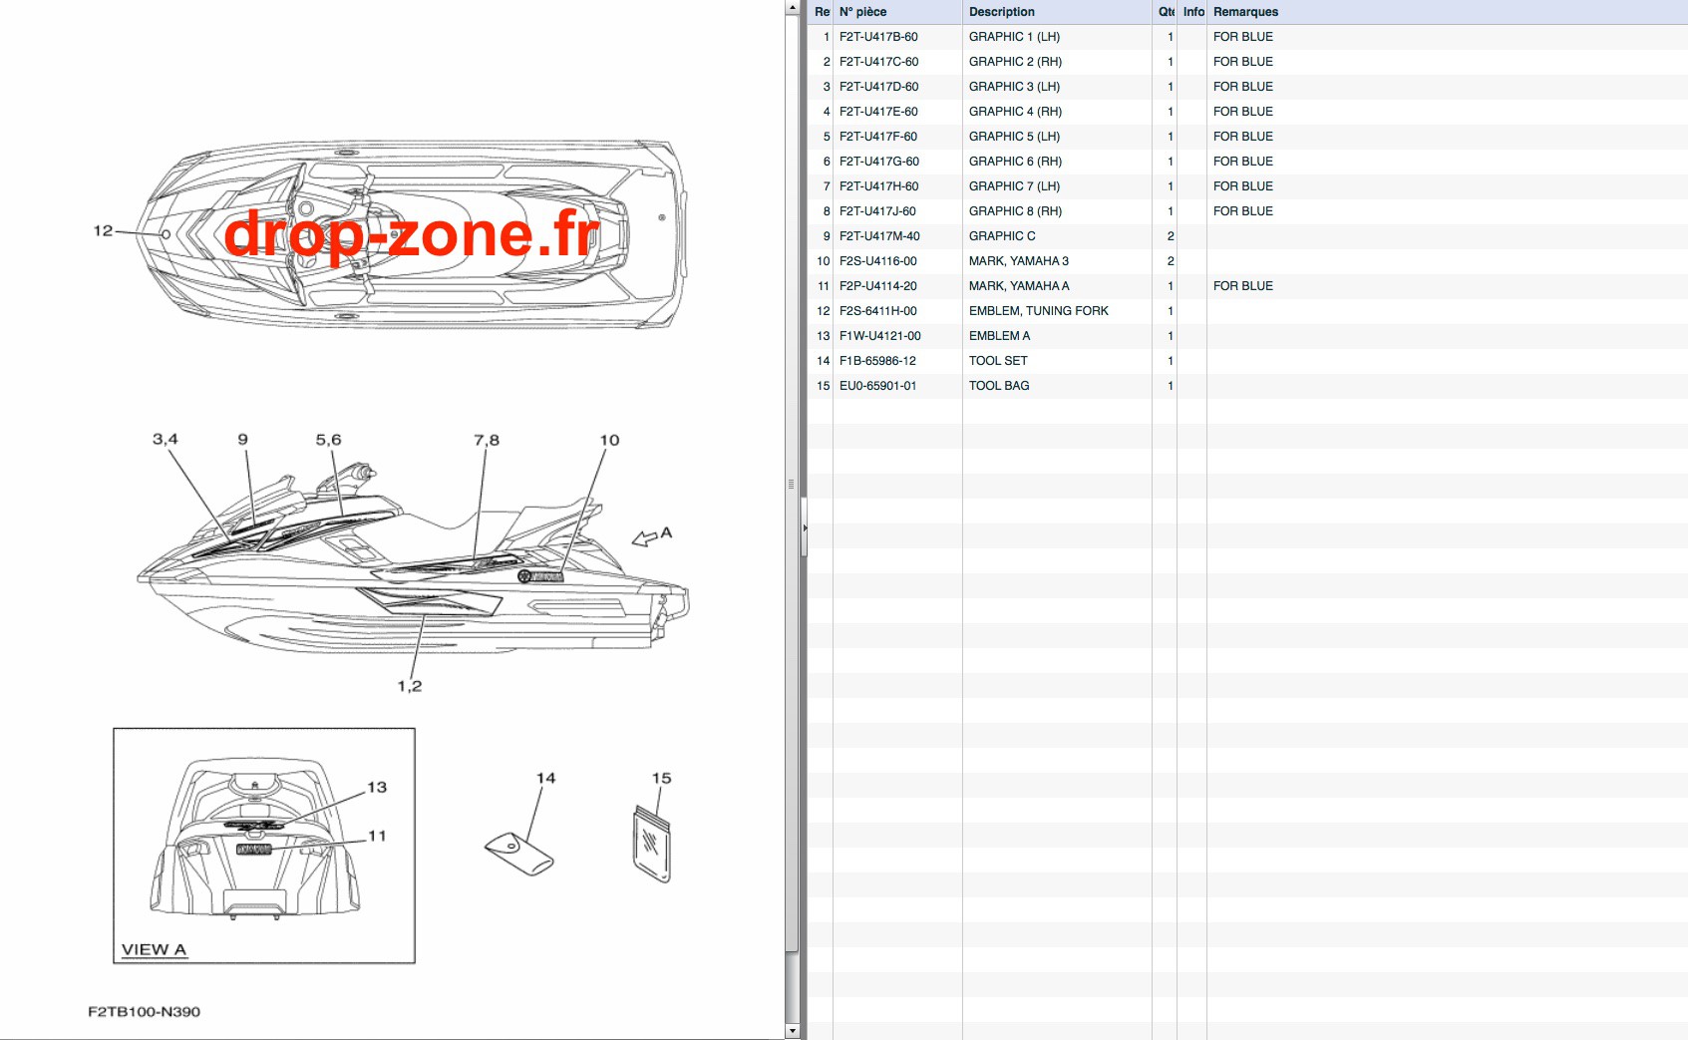This screenshot has height=1040, width=1688.
Task: Click the scroll up arrow of diagram pane
Action: 792,7
